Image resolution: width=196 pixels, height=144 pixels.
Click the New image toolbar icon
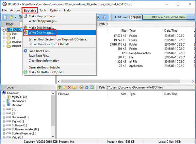[5, 17]
